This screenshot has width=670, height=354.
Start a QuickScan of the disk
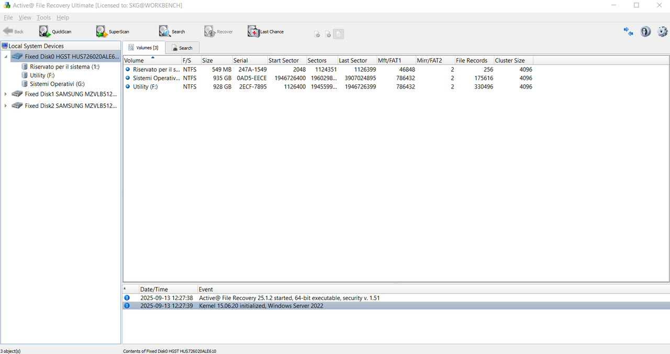55,31
